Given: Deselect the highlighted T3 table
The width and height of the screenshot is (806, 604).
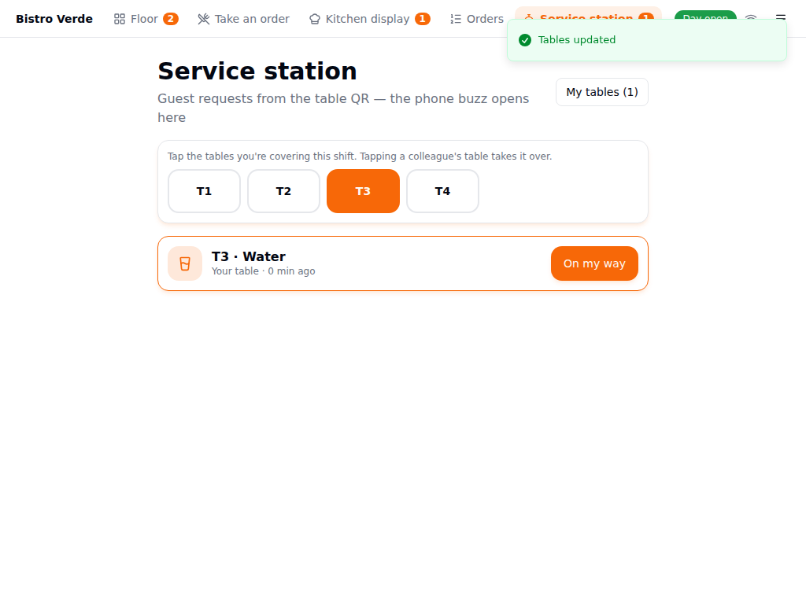Looking at the screenshot, I should (363, 191).
